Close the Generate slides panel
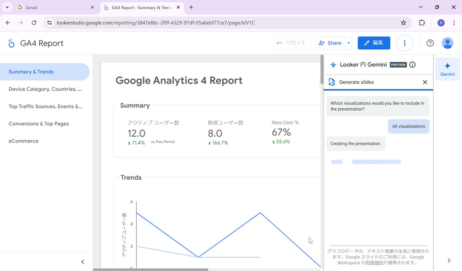 coord(425,82)
